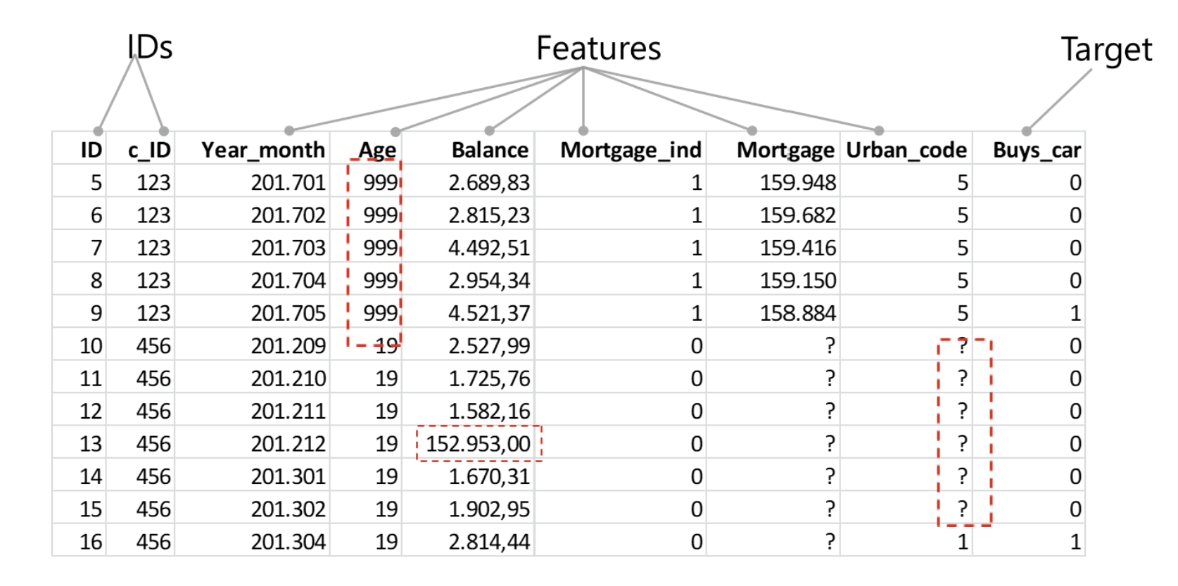The width and height of the screenshot is (1178, 586).
Task: Click the Year_month column header
Action: click(x=263, y=150)
